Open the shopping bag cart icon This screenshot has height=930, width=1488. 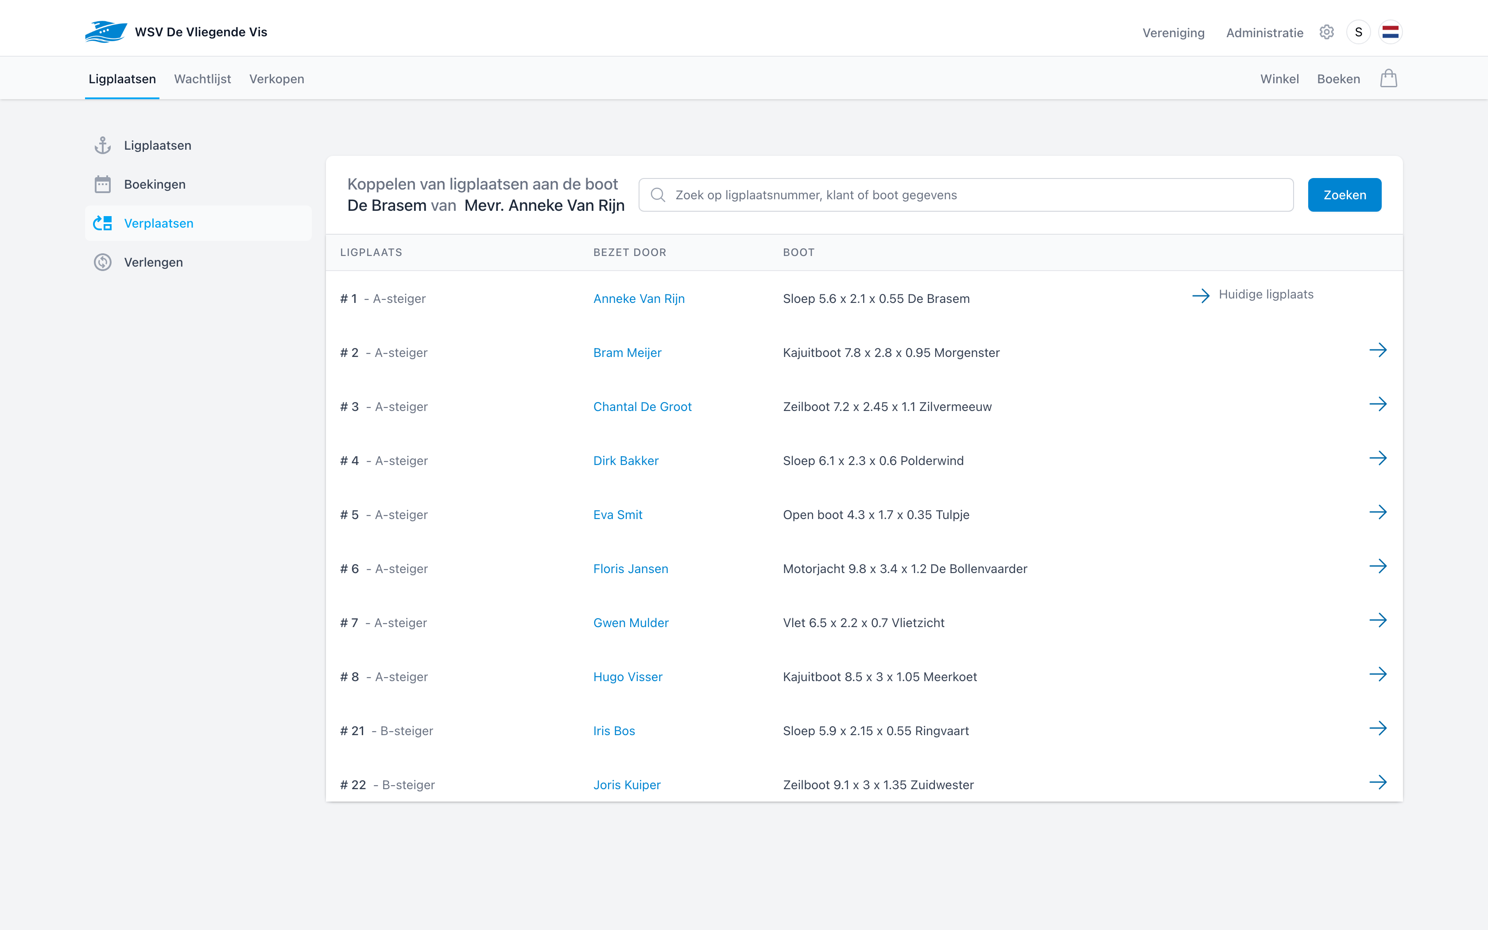1388,79
